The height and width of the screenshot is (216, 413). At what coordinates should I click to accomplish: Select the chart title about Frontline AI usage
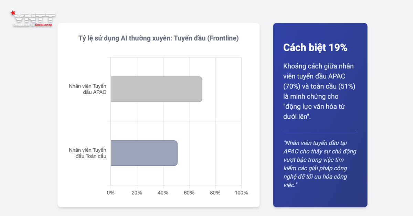coord(158,39)
